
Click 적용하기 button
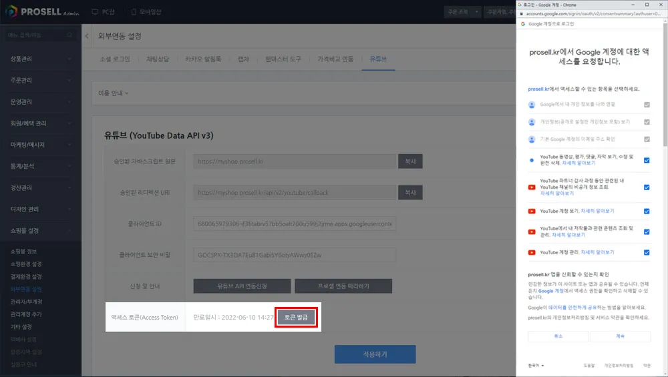(375, 354)
